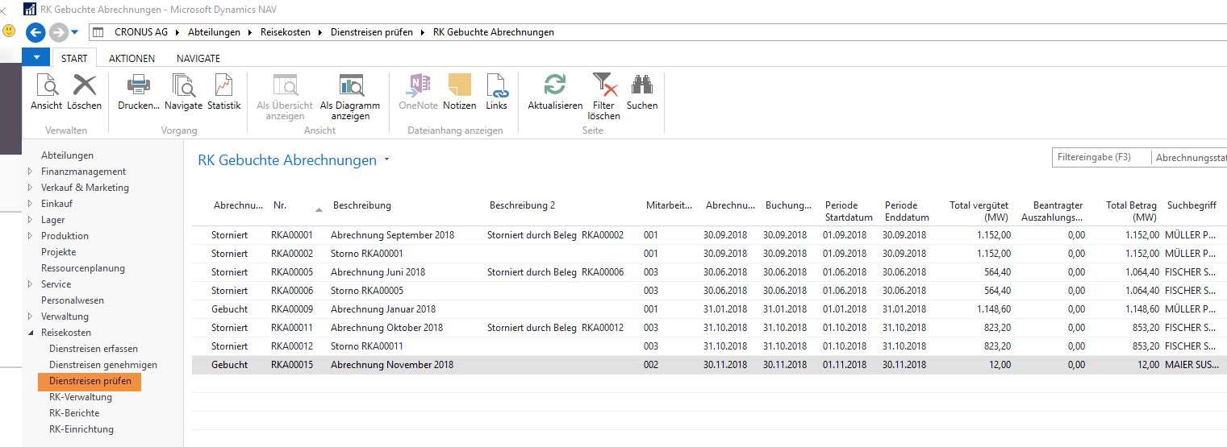Collapse the Reisekosten tree node
This screenshot has width=1227, height=447.
[31, 333]
